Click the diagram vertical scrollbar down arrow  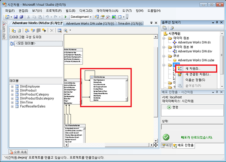click(156, 141)
